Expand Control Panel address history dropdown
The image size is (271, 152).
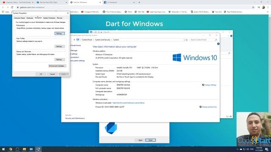pyautogui.click(x=184, y=40)
